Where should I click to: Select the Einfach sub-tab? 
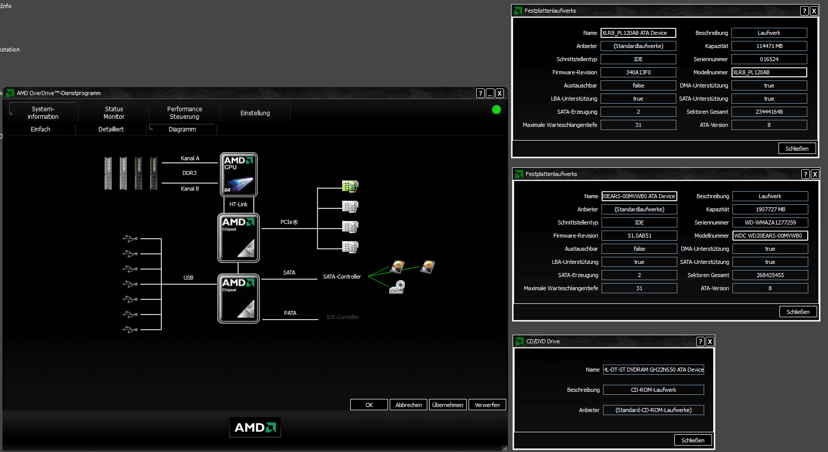pyautogui.click(x=40, y=129)
